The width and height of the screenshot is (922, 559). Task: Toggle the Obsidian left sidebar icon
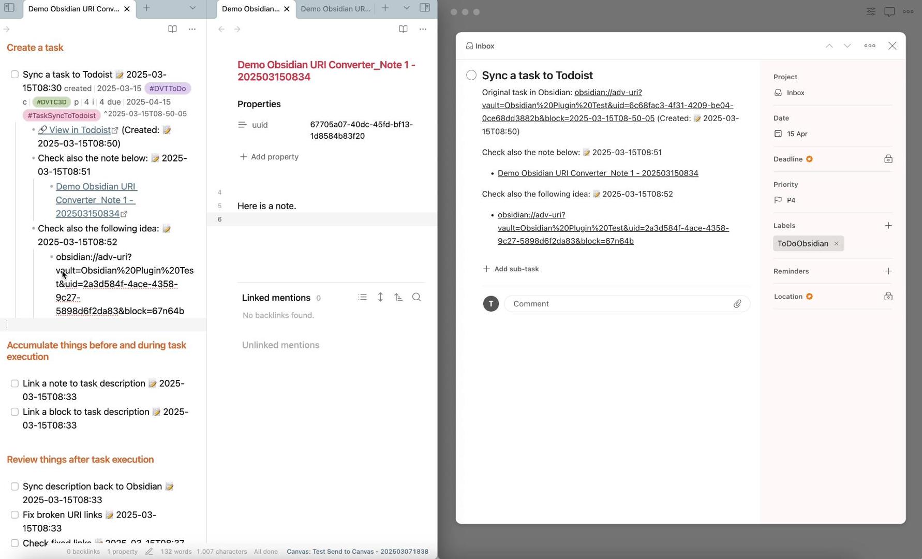(9, 8)
